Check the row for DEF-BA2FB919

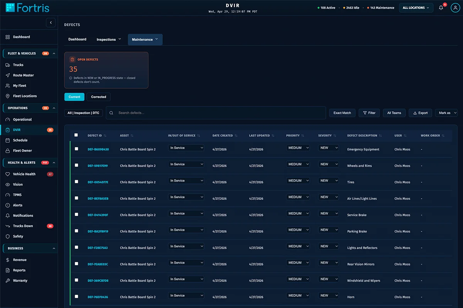click(x=76, y=231)
